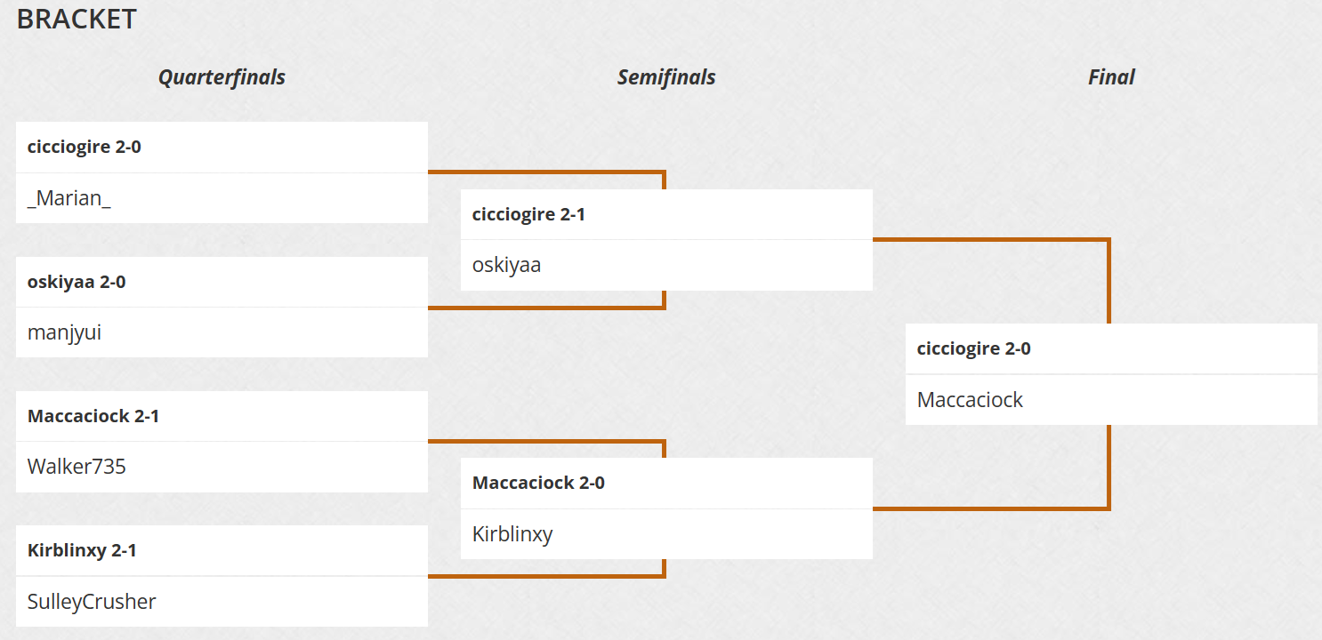Click the Final round heading
Screen dimensions: 1322x640
pos(1111,77)
